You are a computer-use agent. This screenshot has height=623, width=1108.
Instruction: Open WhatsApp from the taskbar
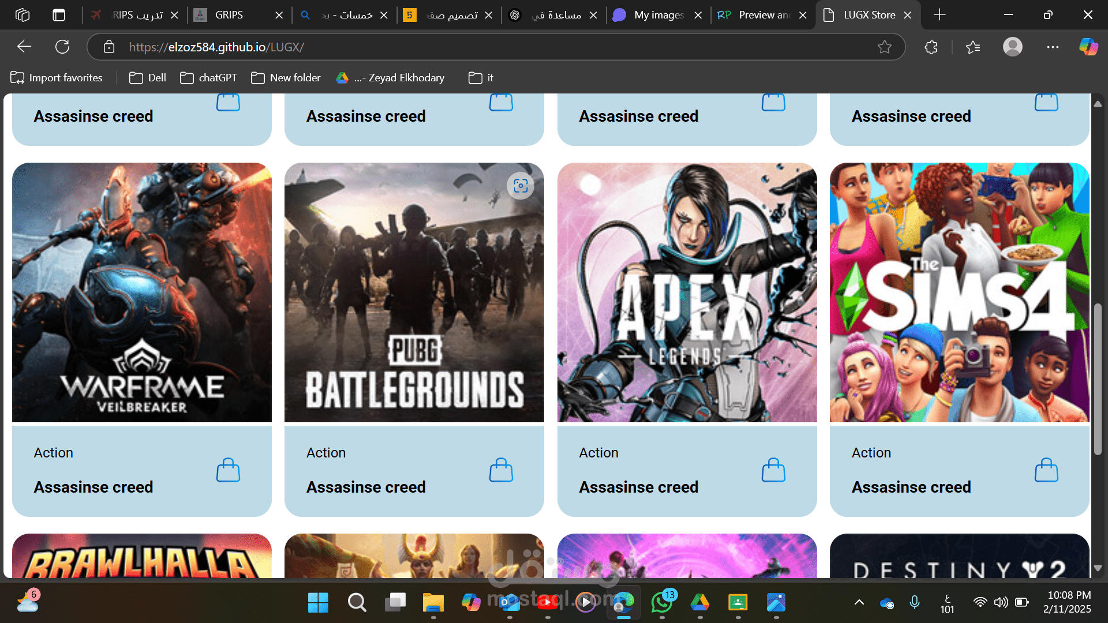click(661, 603)
